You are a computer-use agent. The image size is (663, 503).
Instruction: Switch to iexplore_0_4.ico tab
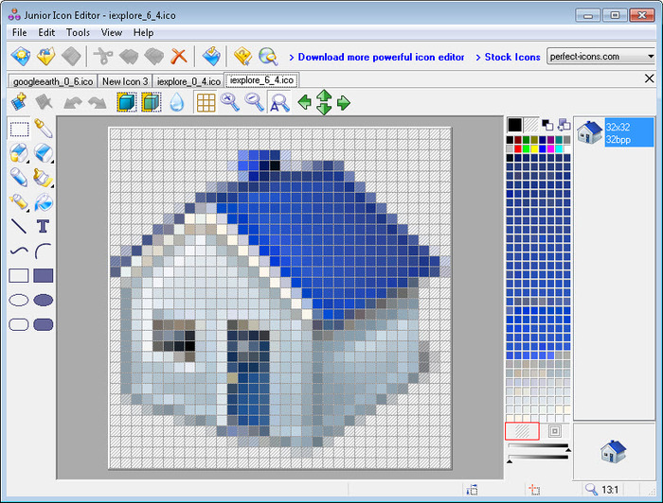tap(188, 81)
